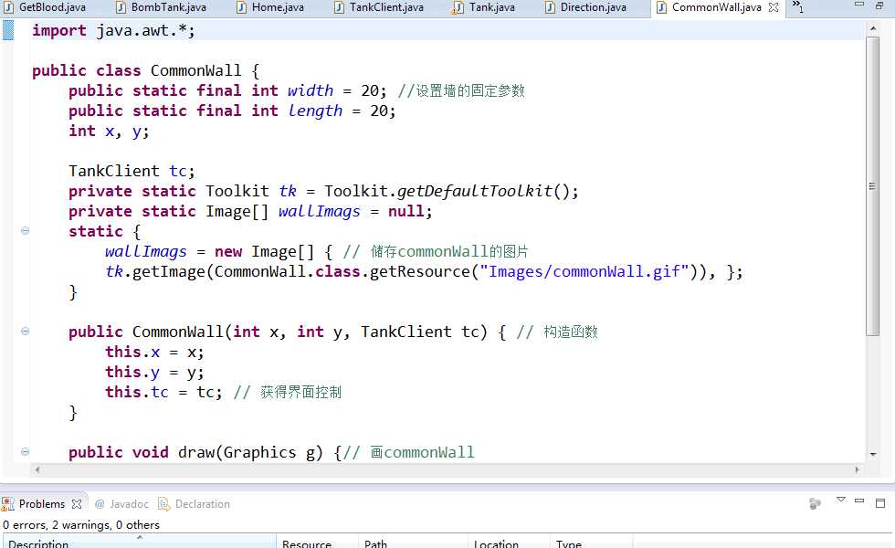Viewport: 895px width, 548px height.
Task: Click the GetBlood.java tab file icon
Action: [x=9, y=7]
